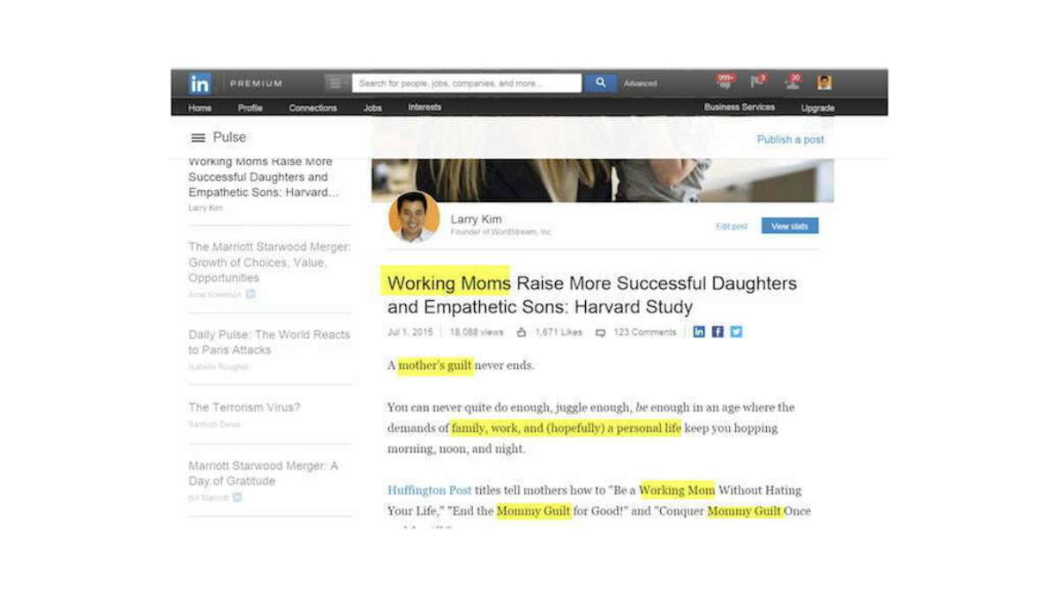This screenshot has width=1059, height=596.
Task: Open connection invitations icon with 30 badge
Action: tap(790, 83)
